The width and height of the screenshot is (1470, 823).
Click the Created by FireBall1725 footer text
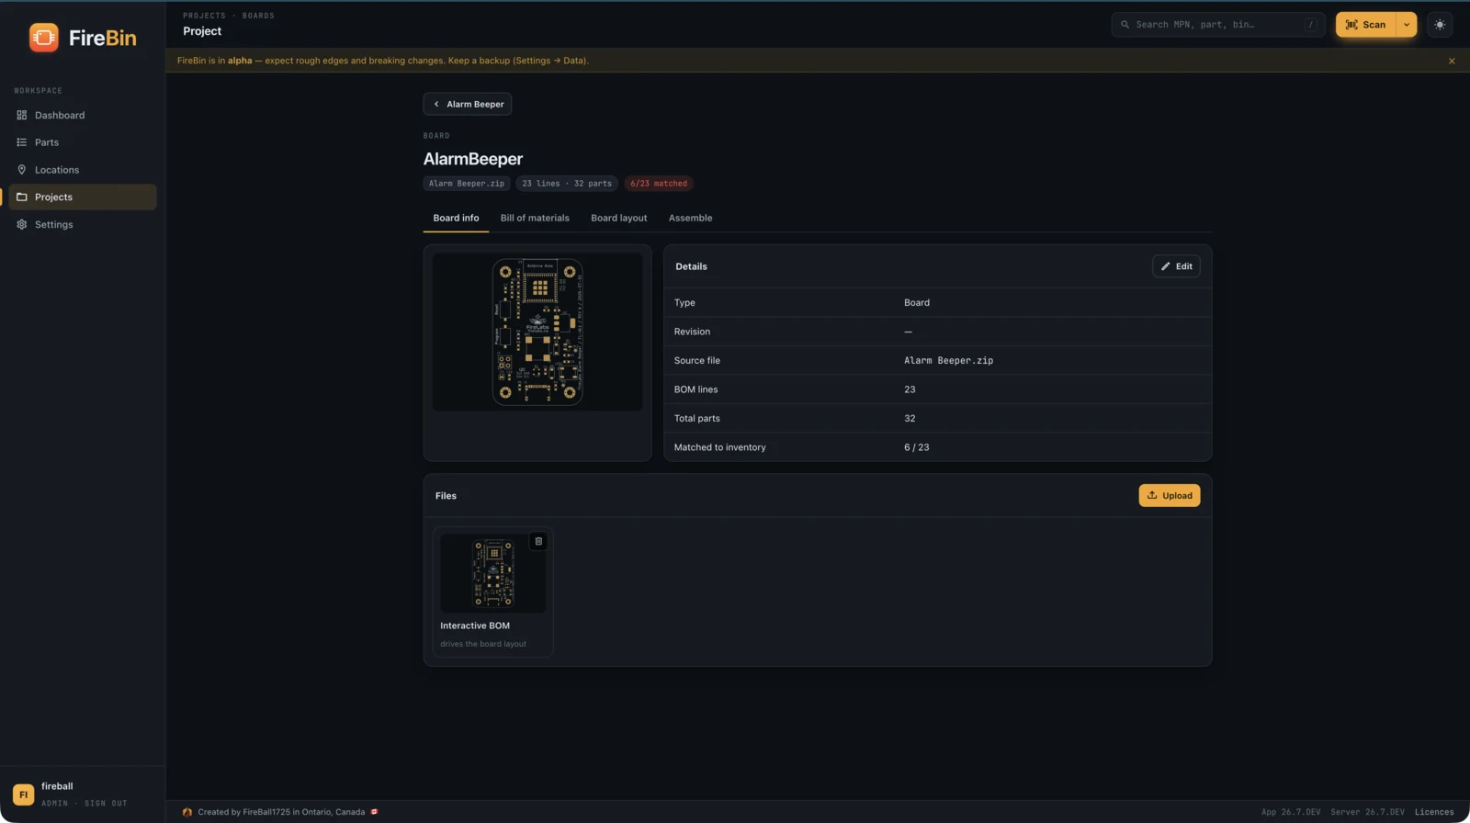point(281,812)
